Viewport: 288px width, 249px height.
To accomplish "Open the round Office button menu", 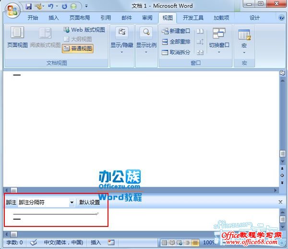I will pos(12,10).
